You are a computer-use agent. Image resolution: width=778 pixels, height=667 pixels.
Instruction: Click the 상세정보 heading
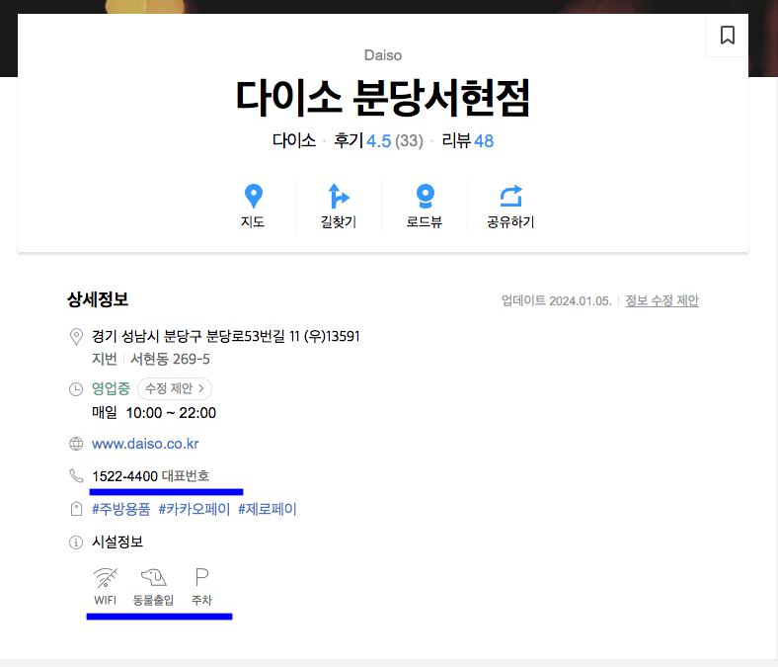98,299
